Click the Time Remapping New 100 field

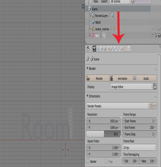[148, 161]
